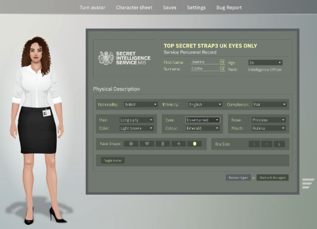Click the Intelligence Officer rank text
This screenshot has width=317, height=229.
(265, 70)
